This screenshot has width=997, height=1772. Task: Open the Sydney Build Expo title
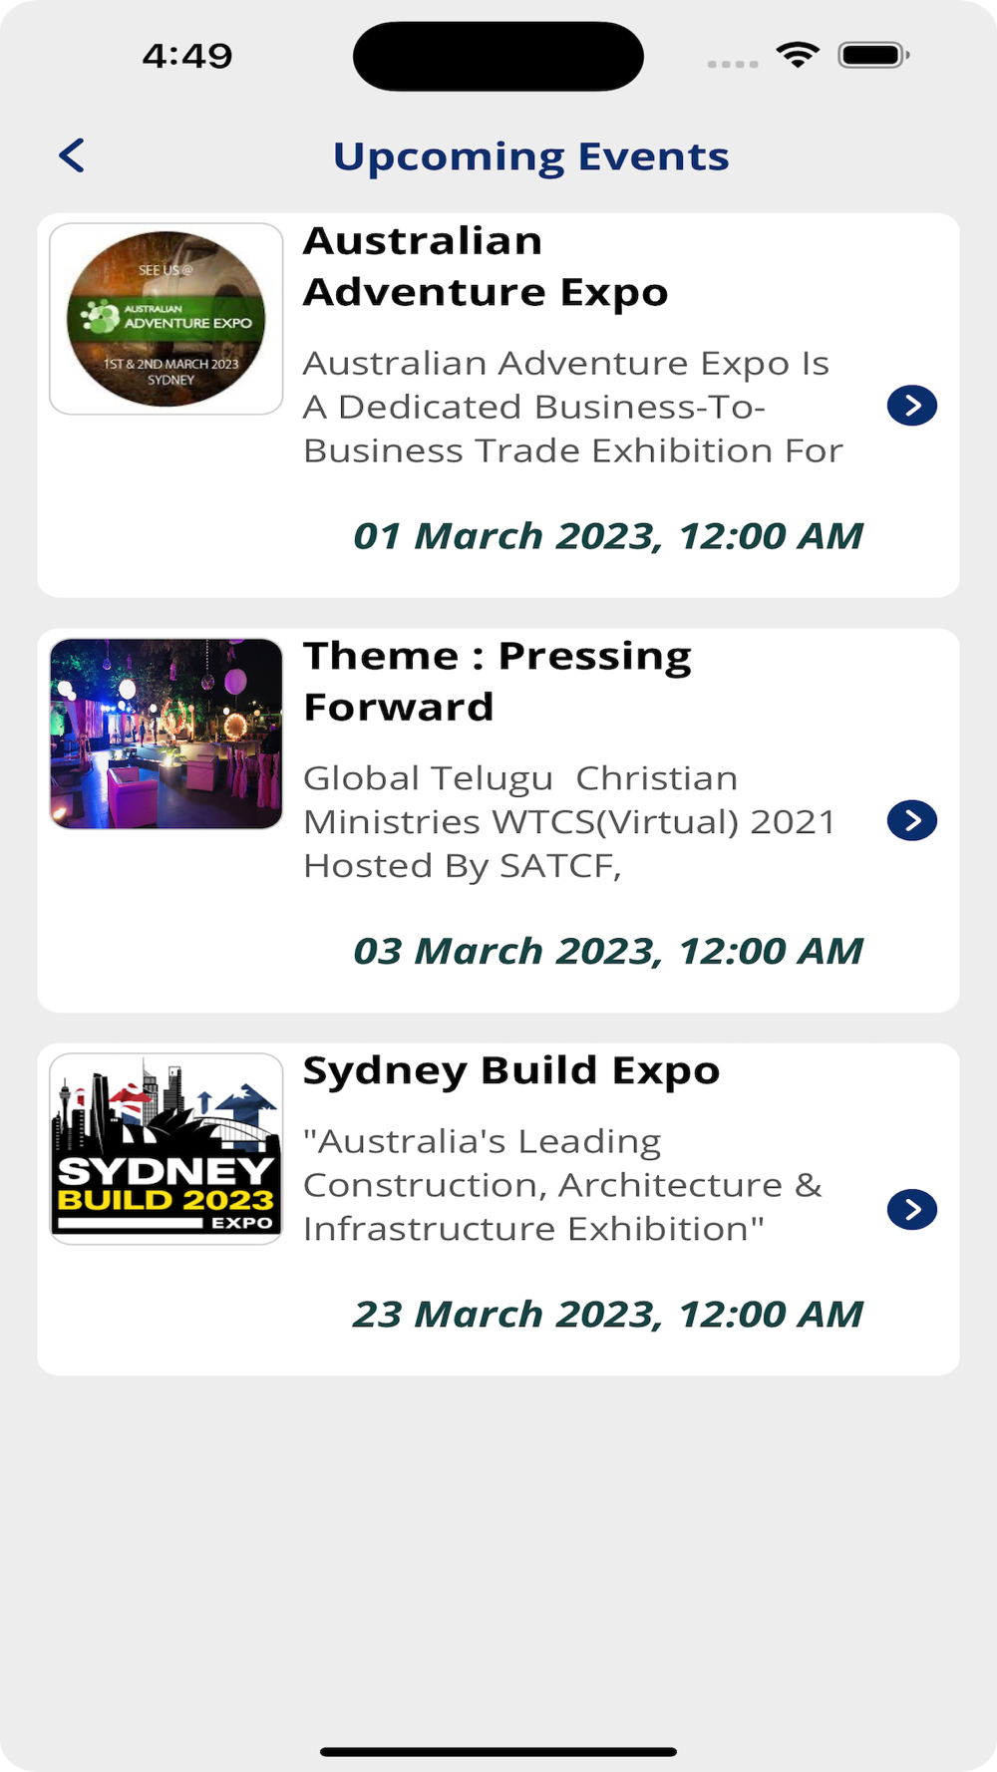click(x=510, y=1070)
